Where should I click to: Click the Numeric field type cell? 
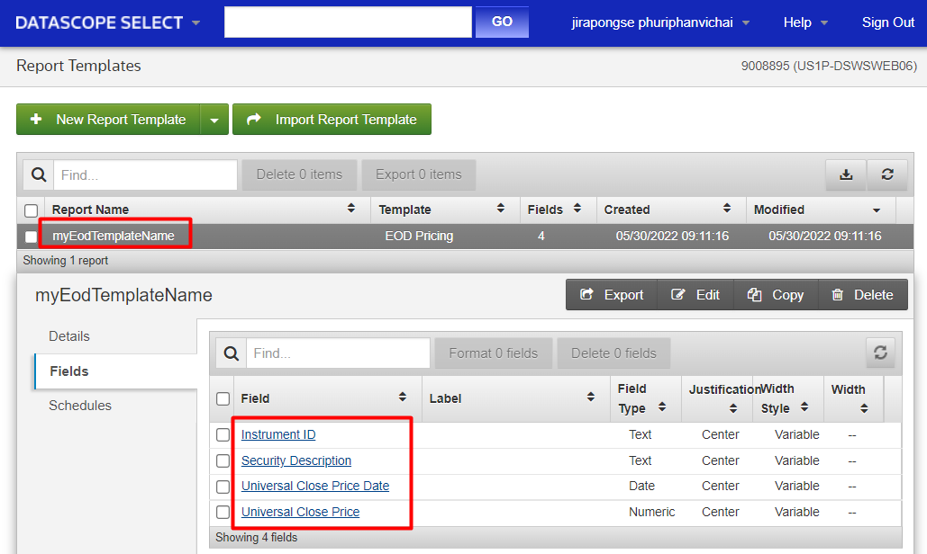[x=651, y=512]
